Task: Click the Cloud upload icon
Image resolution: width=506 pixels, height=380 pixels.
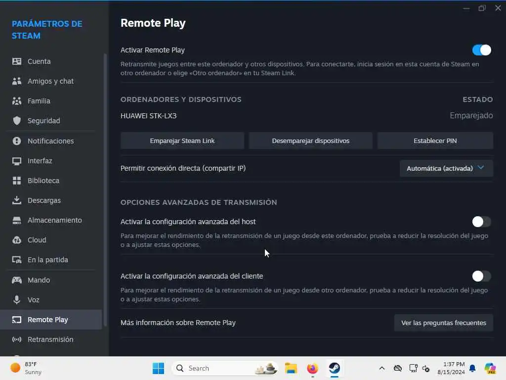Action: [x=17, y=240]
